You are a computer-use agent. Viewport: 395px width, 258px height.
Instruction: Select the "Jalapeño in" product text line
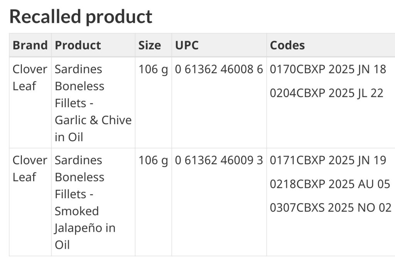85,228
